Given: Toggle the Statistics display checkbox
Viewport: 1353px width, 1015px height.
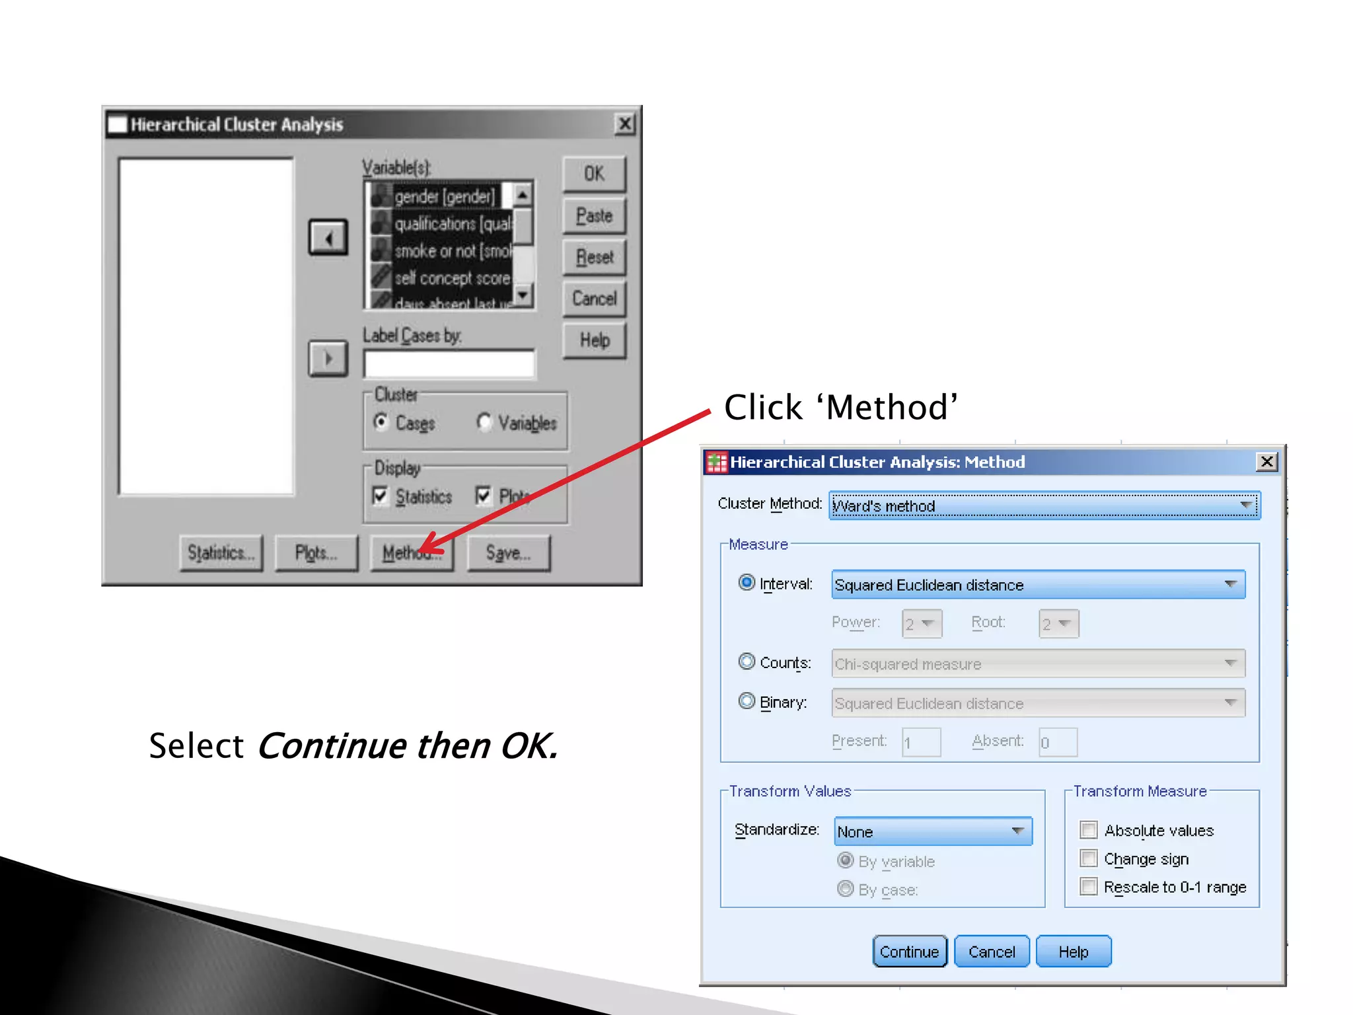Looking at the screenshot, I should pyautogui.click(x=381, y=496).
